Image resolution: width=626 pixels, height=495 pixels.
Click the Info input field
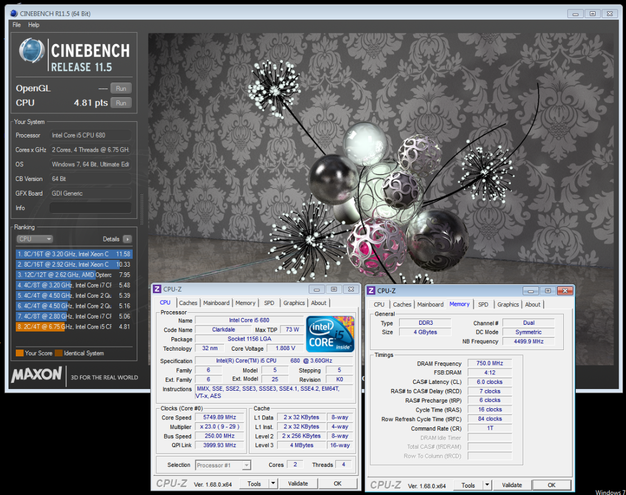(x=91, y=208)
